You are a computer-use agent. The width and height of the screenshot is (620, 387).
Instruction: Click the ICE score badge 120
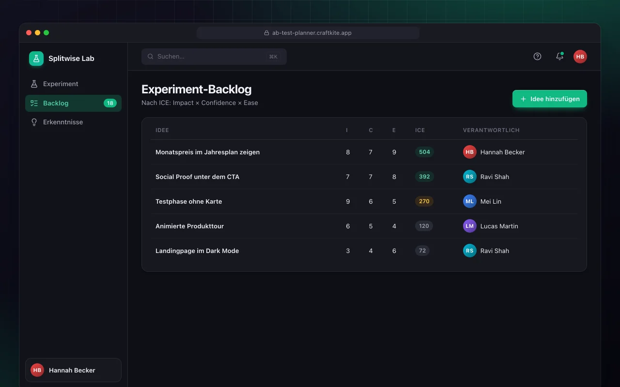click(x=424, y=226)
